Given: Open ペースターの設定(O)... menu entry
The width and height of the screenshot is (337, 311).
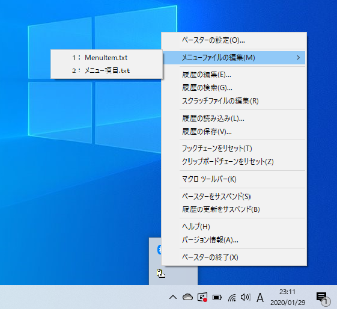Looking at the screenshot, I should tap(234, 40).
